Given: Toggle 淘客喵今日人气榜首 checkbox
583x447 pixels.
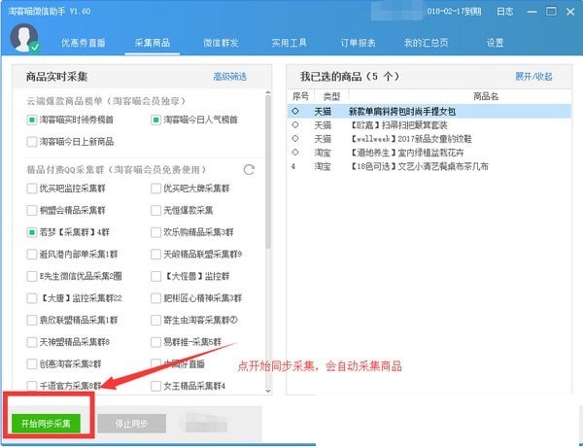Looking at the screenshot, I should point(155,120).
